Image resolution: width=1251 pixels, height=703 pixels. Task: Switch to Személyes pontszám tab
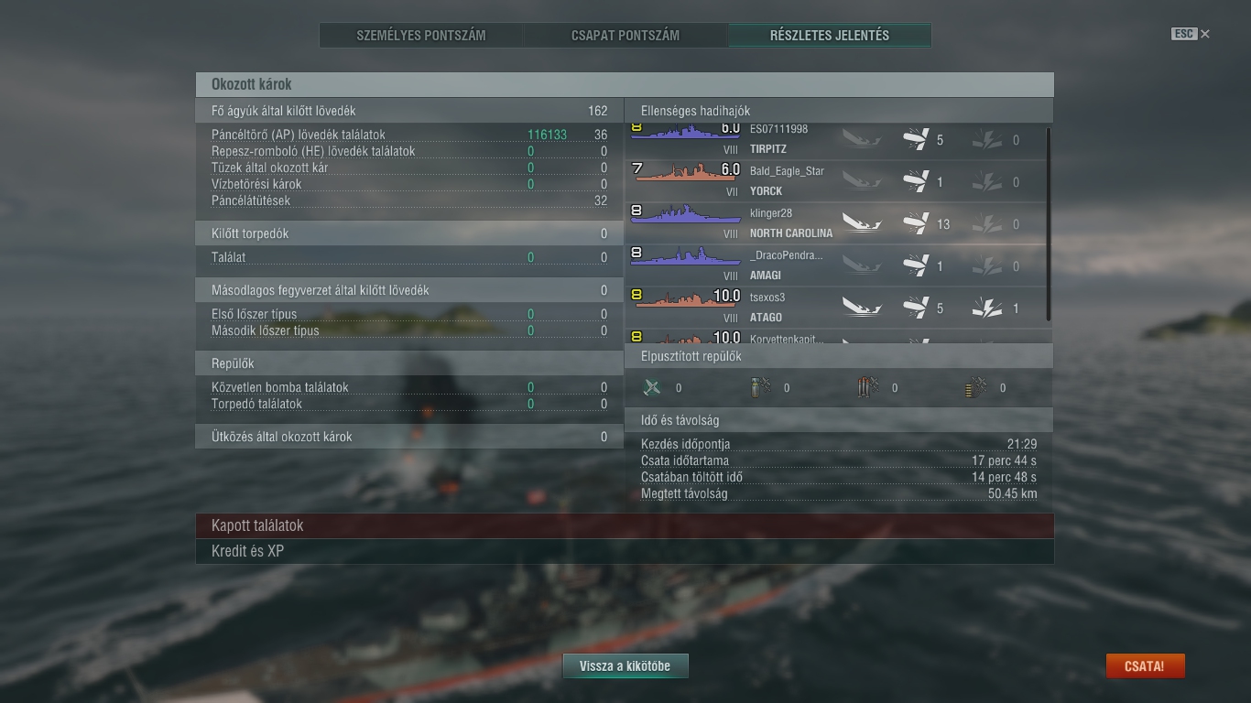[x=421, y=36]
